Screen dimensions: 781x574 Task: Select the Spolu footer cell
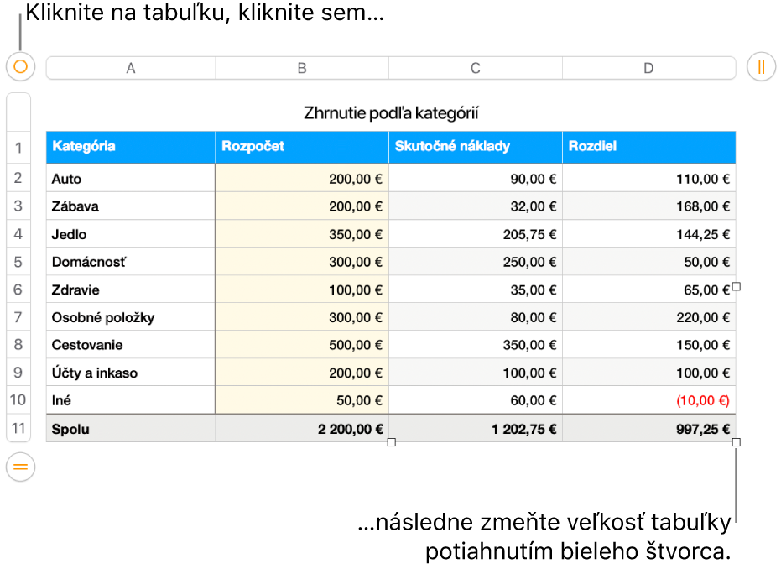[x=131, y=429]
